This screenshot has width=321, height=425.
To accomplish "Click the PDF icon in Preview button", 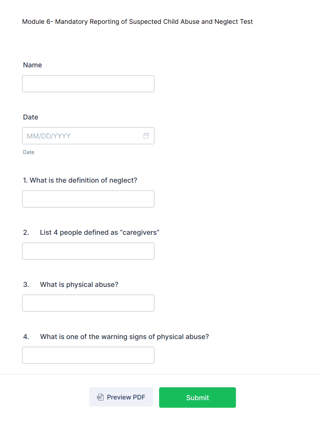I will tap(100, 397).
